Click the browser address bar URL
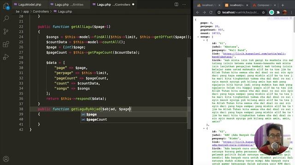 pos(241,12)
